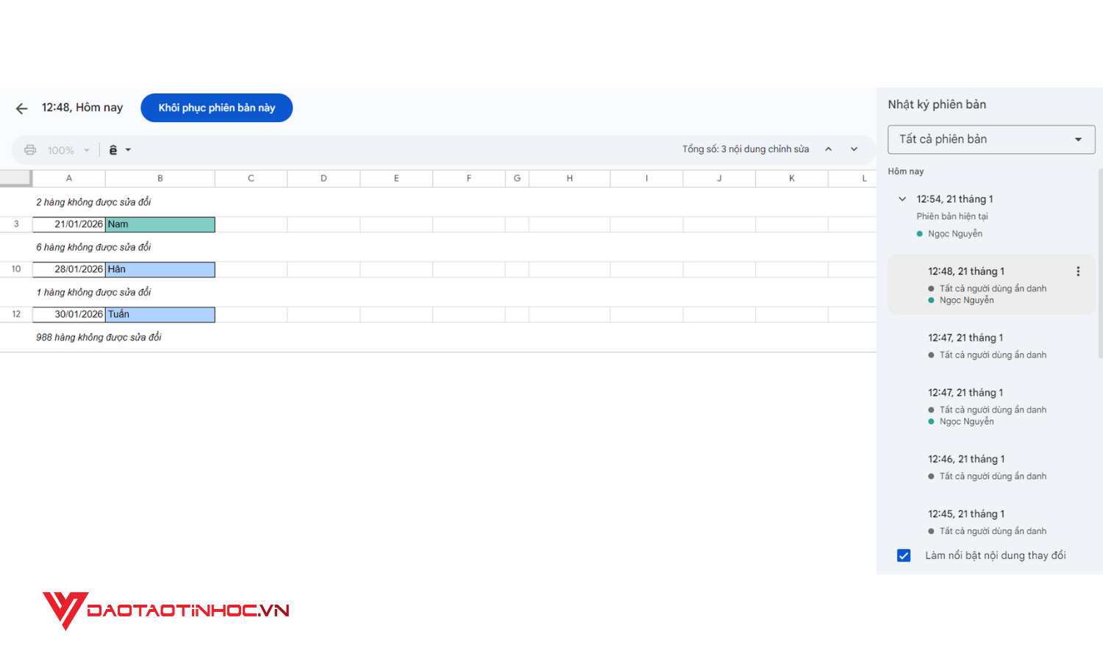This screenshot has height=662, width=1103.
Task: Click the version panel scrollbar
Action: coord(1099,257)
